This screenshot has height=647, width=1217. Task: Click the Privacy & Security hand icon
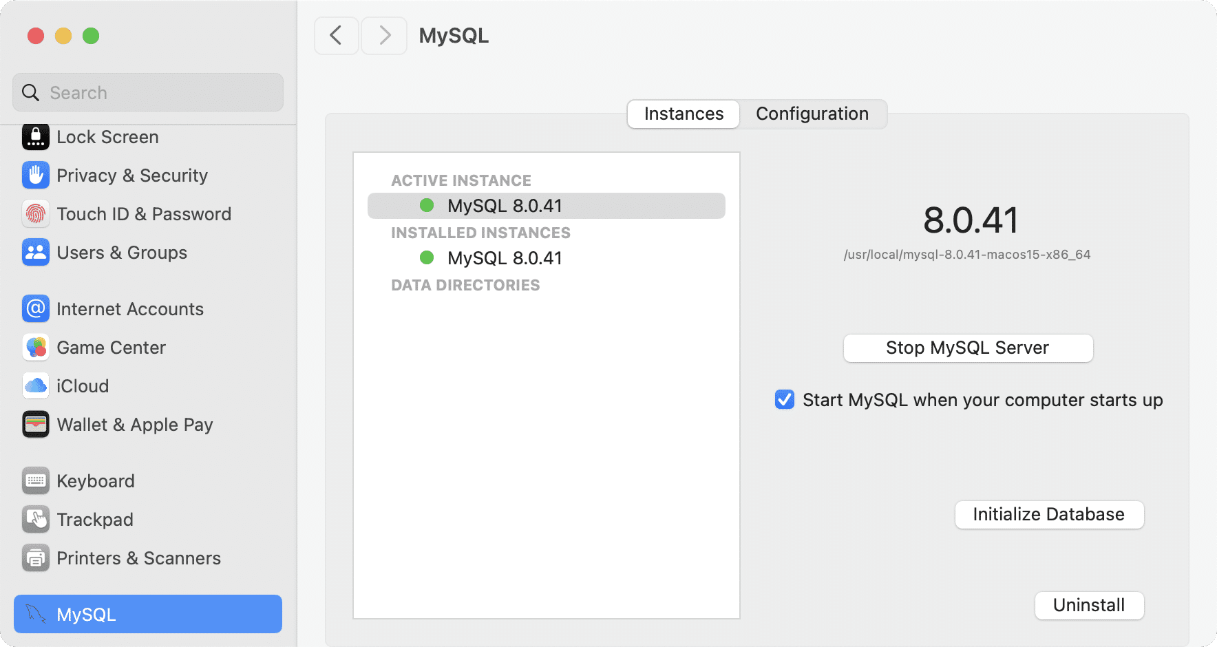click(x=35, y=175)
